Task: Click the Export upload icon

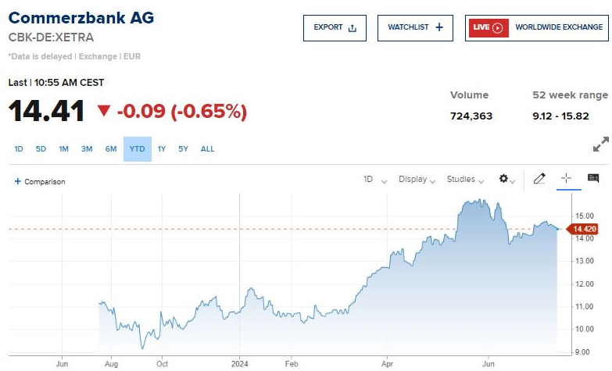Action: 352,28
